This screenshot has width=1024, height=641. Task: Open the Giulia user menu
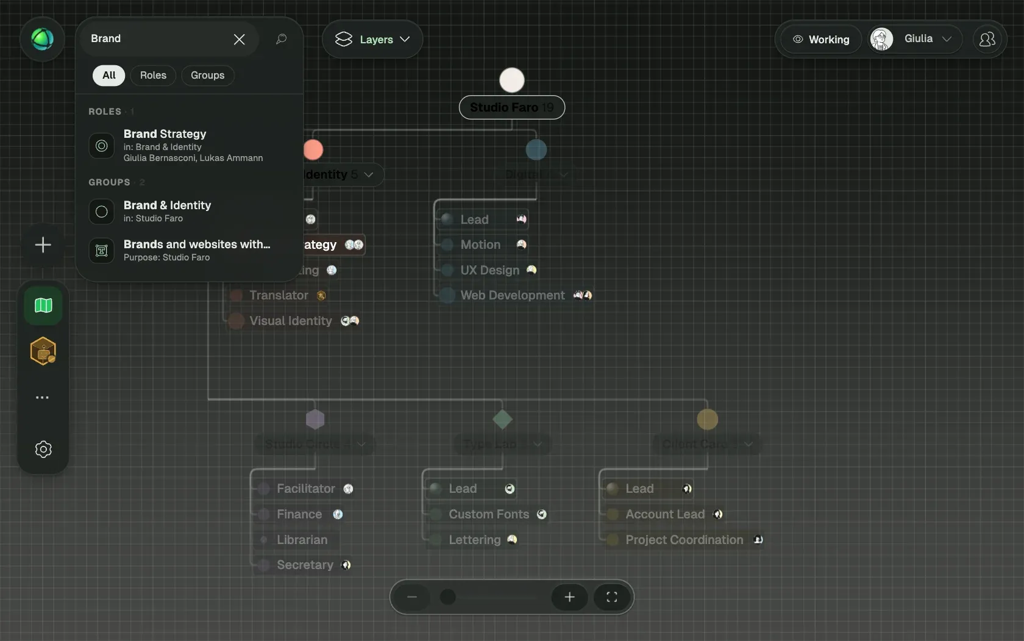click(x=915, y=39)
